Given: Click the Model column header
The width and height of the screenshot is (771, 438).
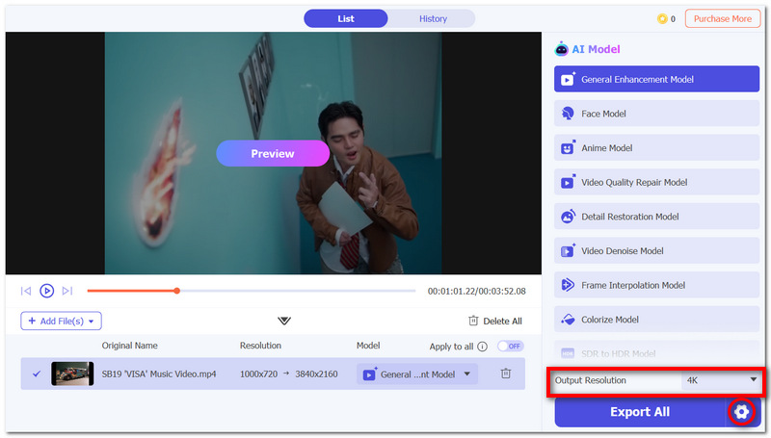Looking at the screenshot, I should [368, 346].
